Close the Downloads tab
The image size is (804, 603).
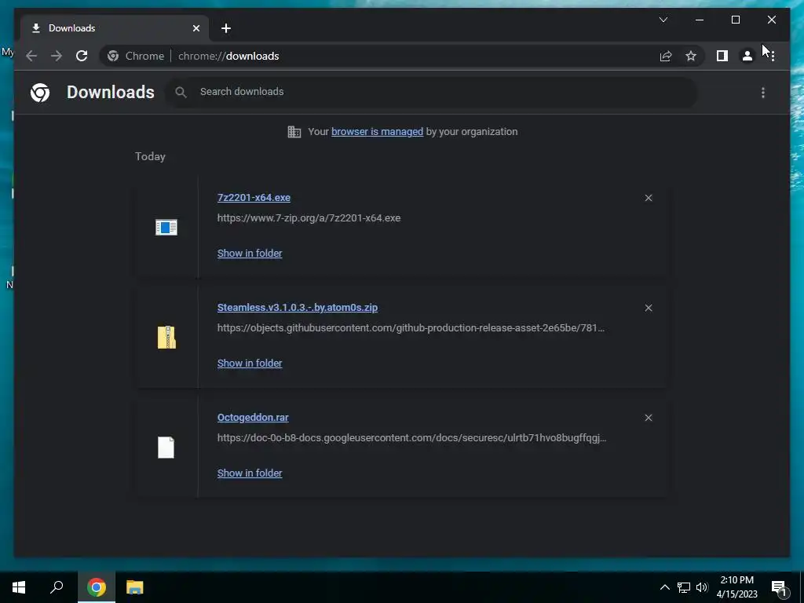[196, 28]
